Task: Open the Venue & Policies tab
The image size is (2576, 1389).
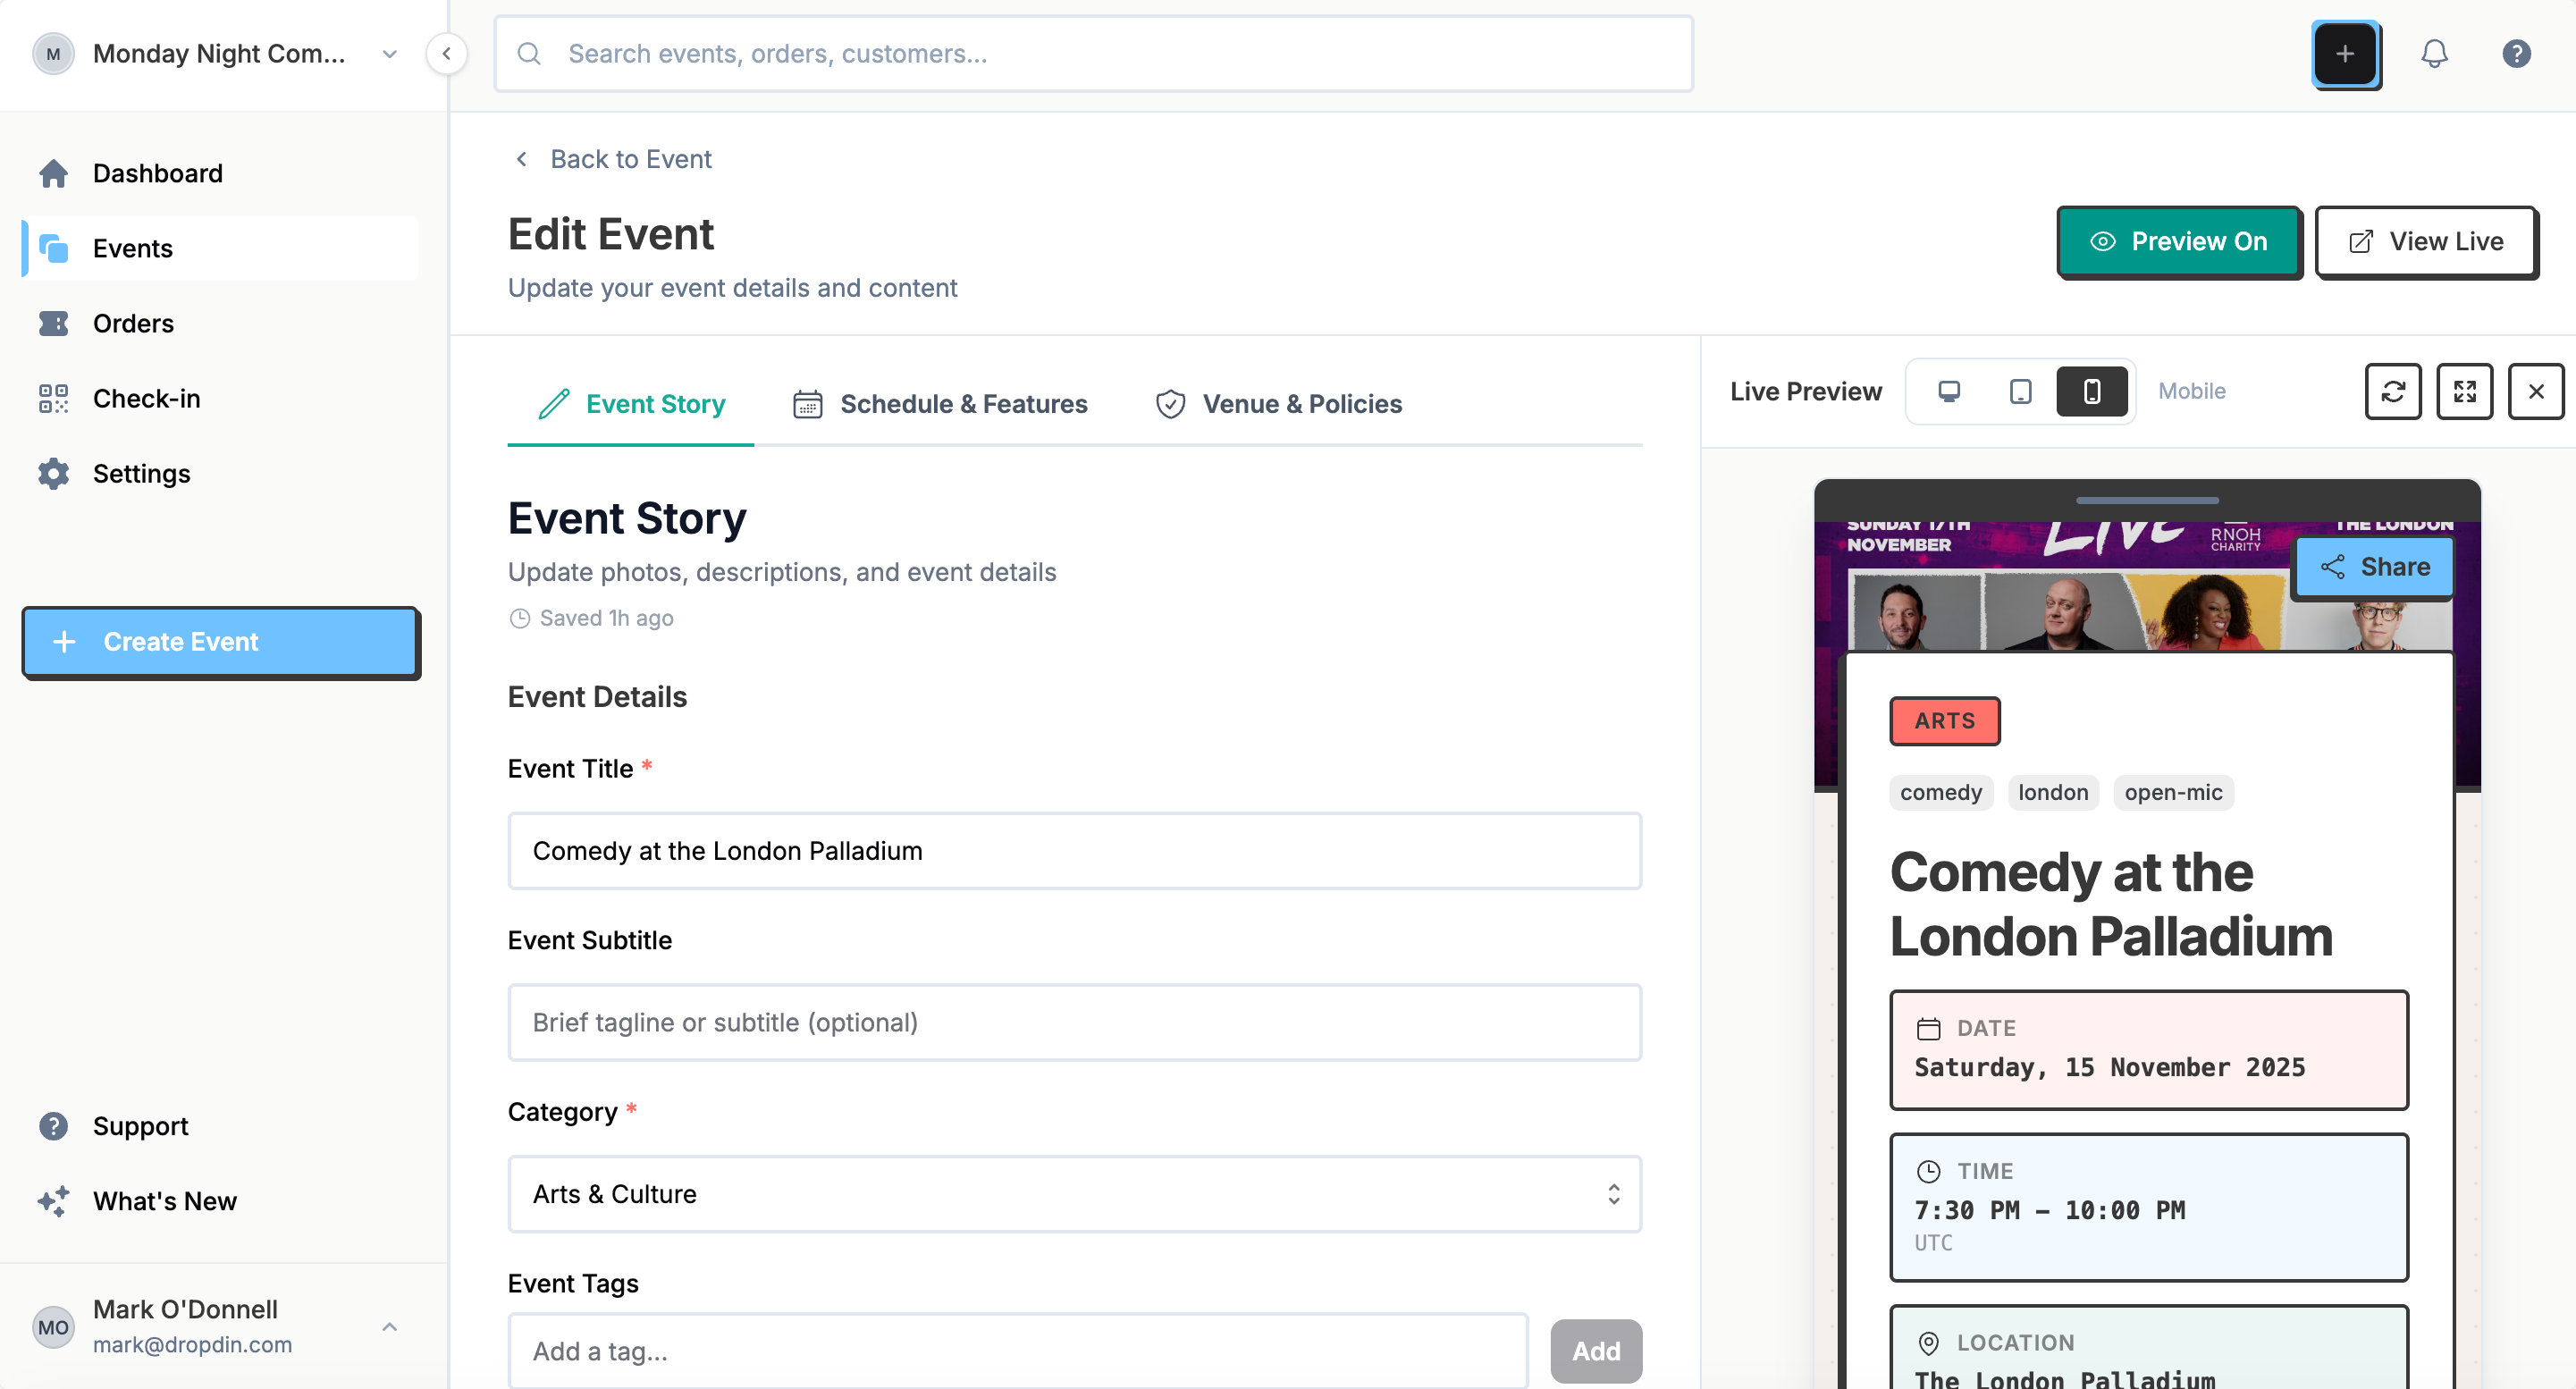Action: pyautogui.click(x=1278, y=404)
